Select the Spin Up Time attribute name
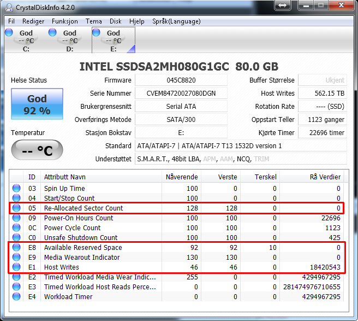This screenshot has height=321, width=358. [64, 188]
